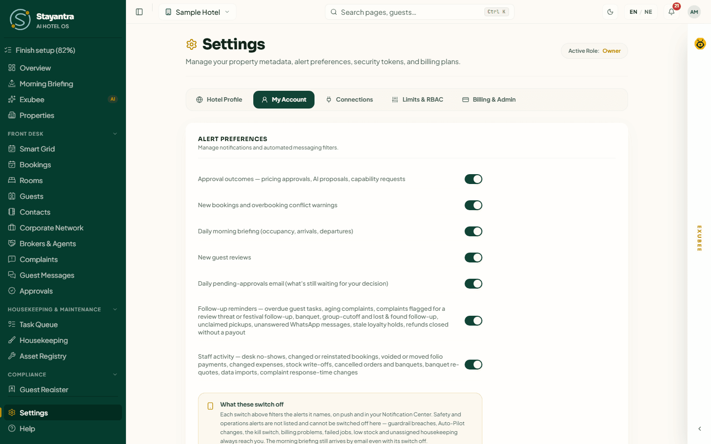This screenshot has width=711, height=444.
Task: Click the Morning Briefing sidebar icon
Action: [x=12, y=83]
